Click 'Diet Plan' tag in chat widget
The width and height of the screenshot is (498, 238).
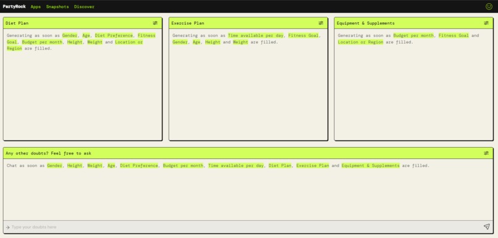[280, 166]
